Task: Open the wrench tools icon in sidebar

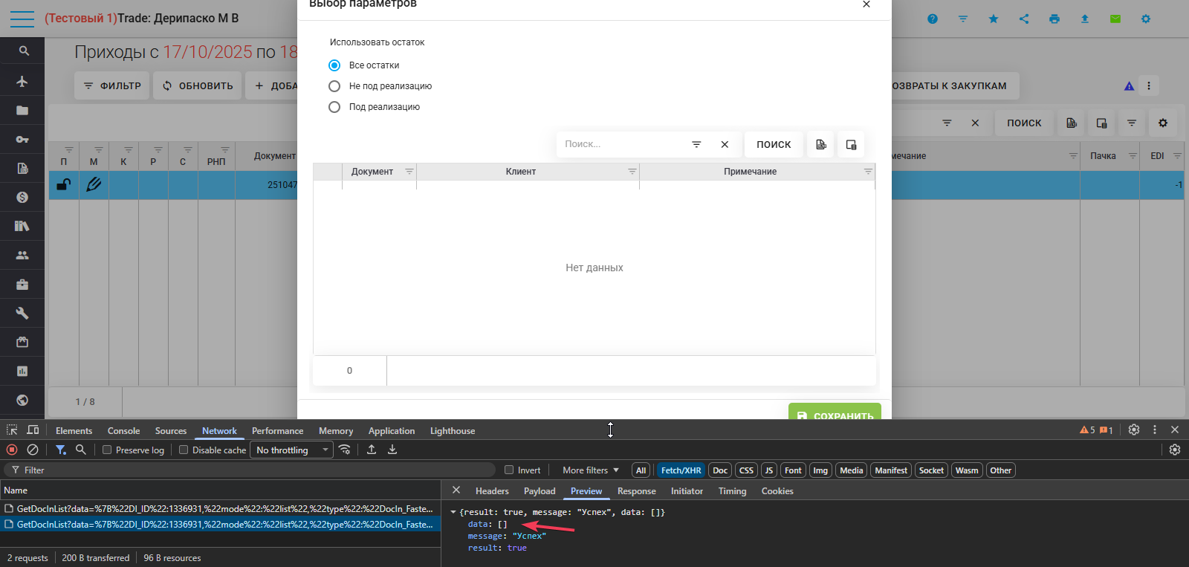Action: (22, 313)
